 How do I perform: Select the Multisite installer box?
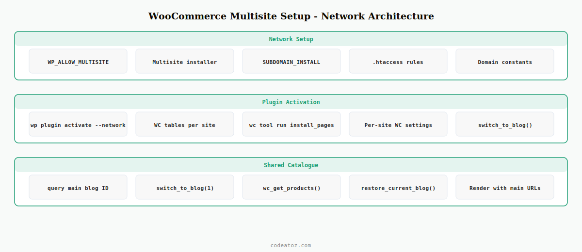pyautogui.click(x=185, y=62)
